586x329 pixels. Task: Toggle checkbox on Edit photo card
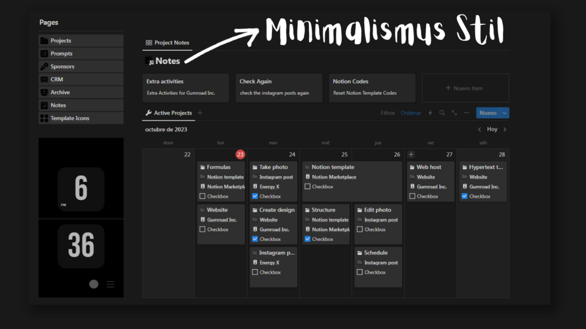[360, 229]
